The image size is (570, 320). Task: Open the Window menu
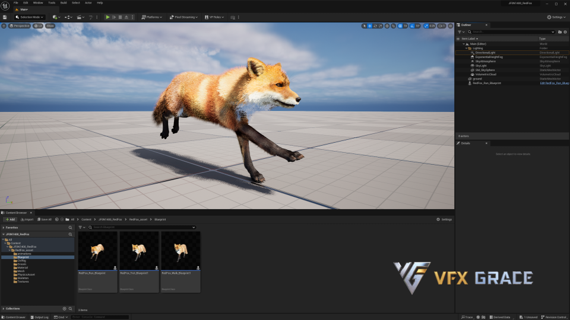(38, 2)
